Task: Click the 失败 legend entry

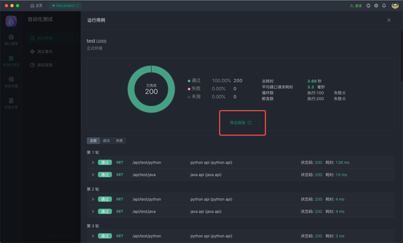Action: tap(194, 89)
